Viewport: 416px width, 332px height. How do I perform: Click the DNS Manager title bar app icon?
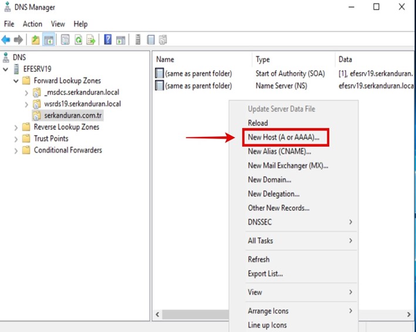[x=7, y=7]
